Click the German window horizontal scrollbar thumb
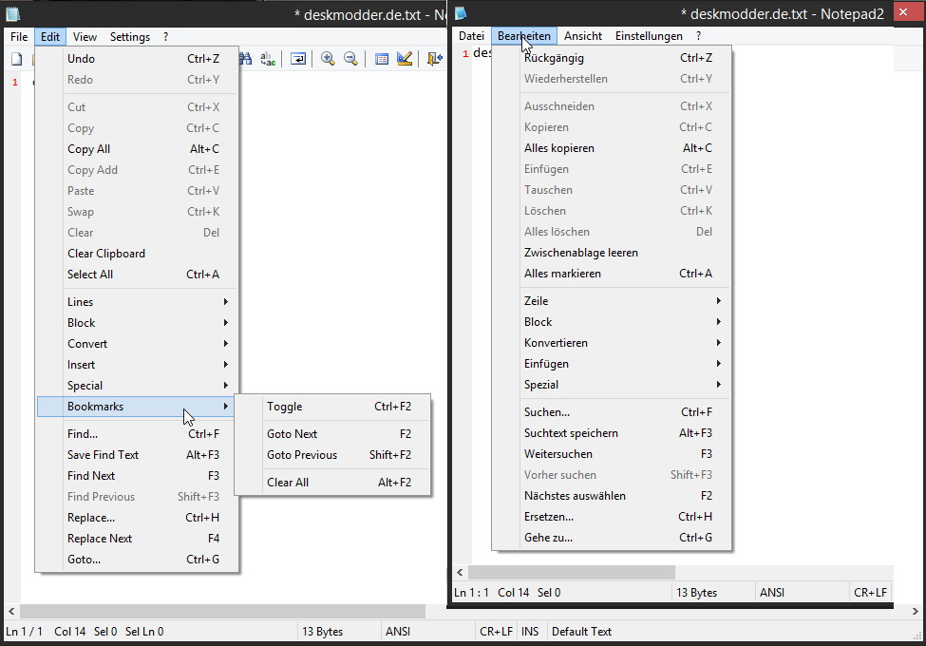The height and width of the screenshot is (646, 926). click(x=572, y=572)
